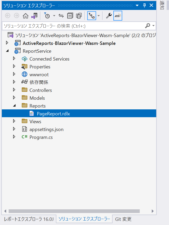This screenshot has width=169, height=225.
Task: Close the Solution Explorer panel
Action: coord(151,5)
